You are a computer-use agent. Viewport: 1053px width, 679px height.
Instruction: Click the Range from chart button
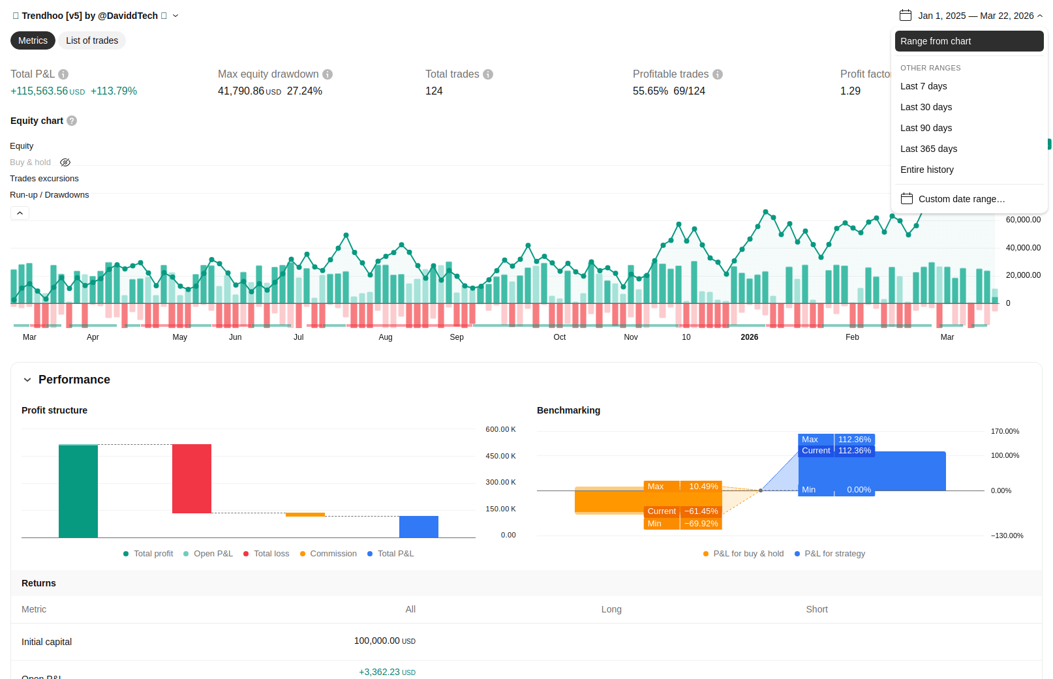[969, 41]
